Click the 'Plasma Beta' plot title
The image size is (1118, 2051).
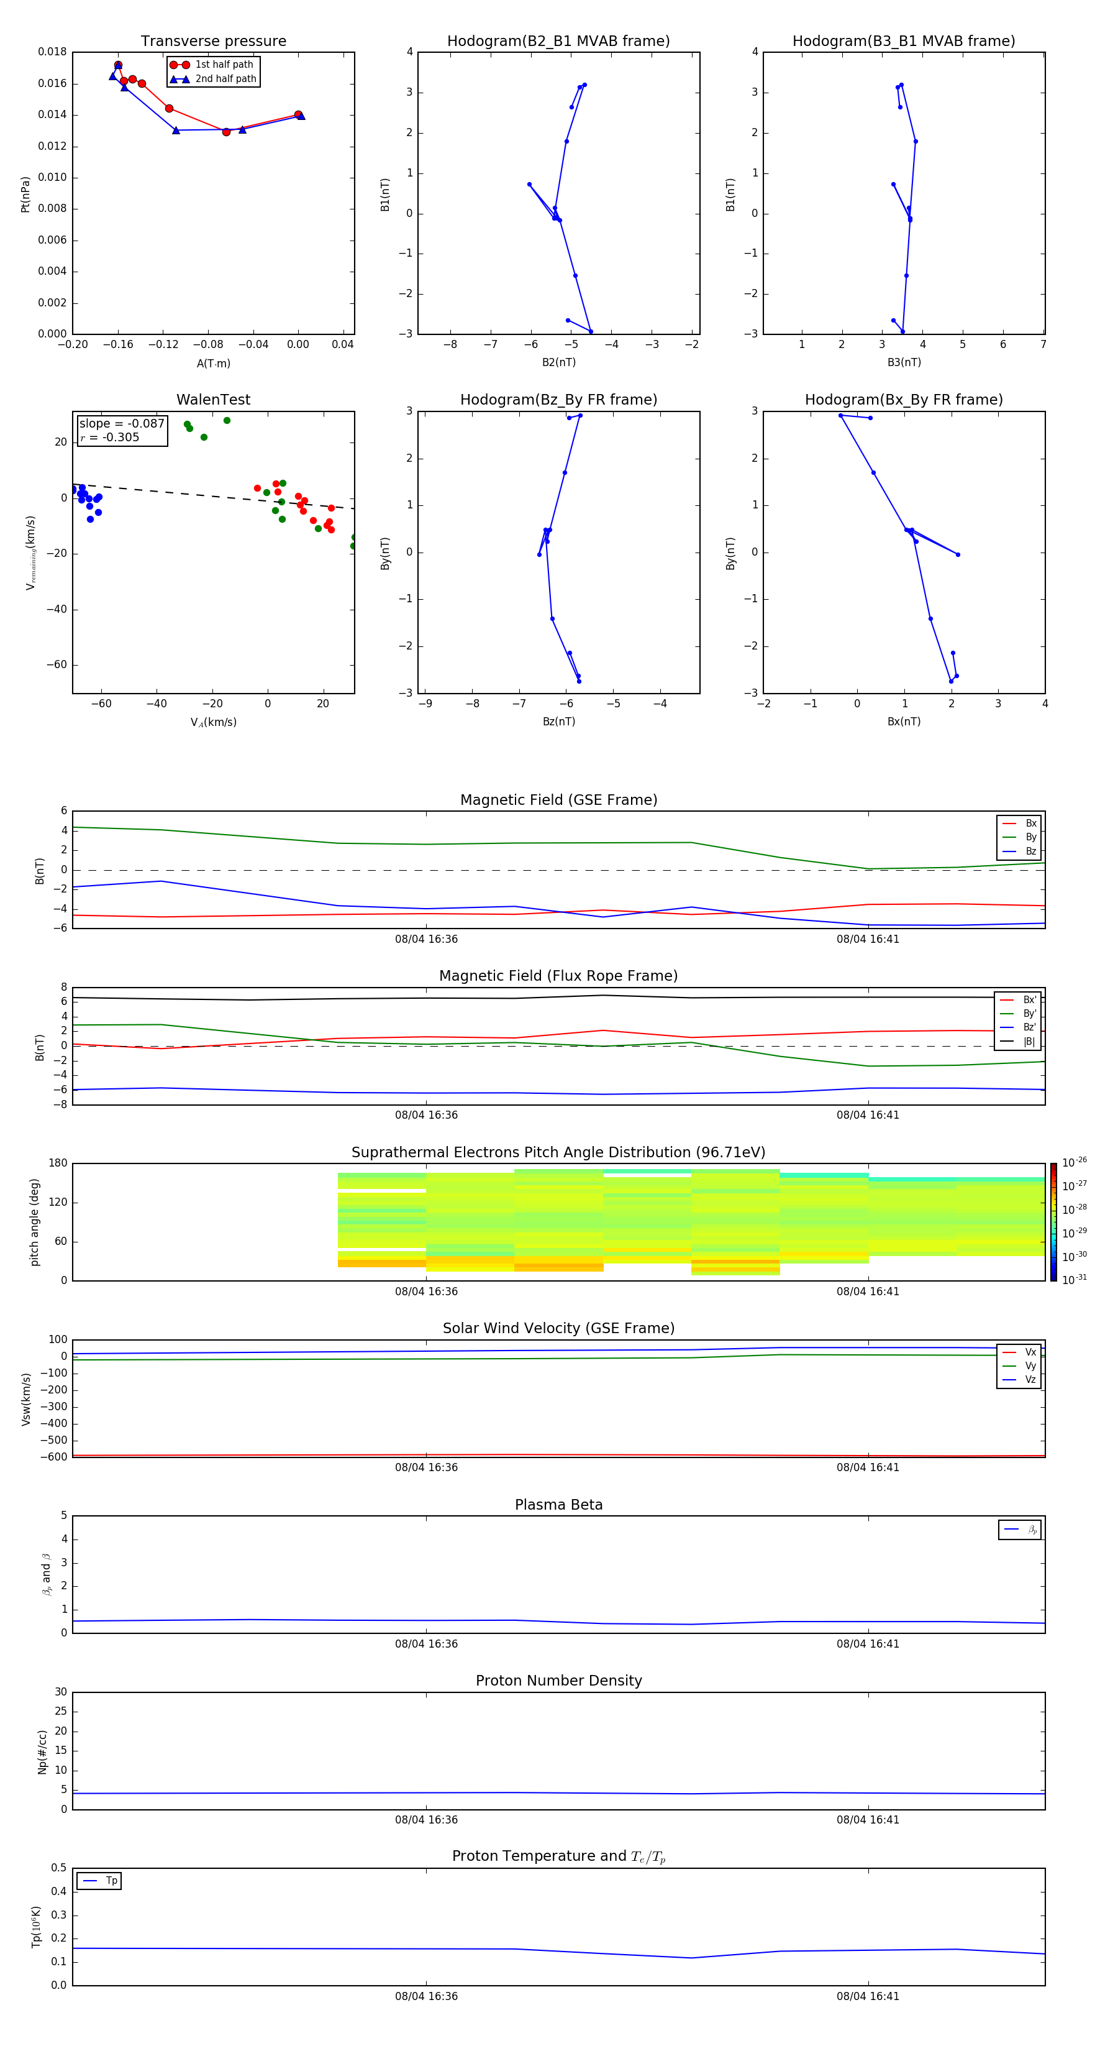558,1505
